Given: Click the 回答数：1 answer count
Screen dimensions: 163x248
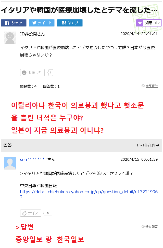Looking at the screenshot, I should (x=51, y=86).
